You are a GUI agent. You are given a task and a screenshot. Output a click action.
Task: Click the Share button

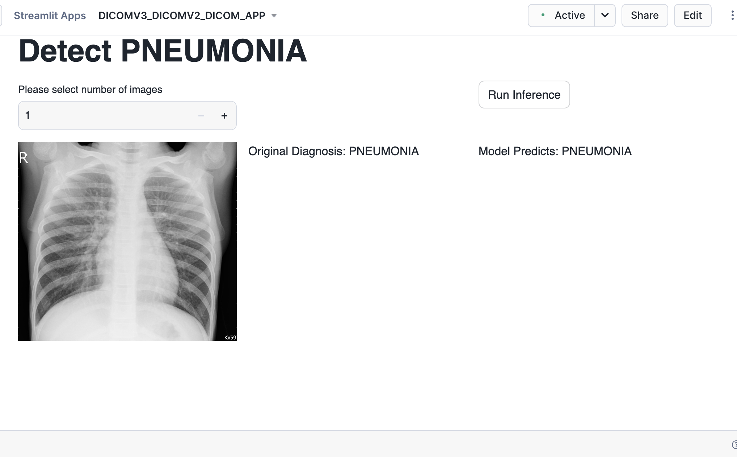pyautogui.click(x=644, y=16)
